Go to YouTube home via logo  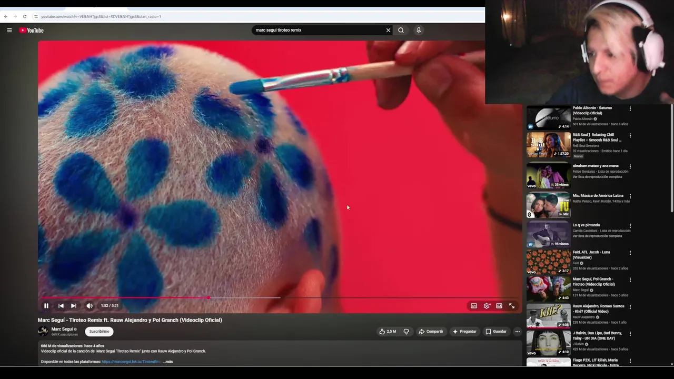tap(32, 30)
